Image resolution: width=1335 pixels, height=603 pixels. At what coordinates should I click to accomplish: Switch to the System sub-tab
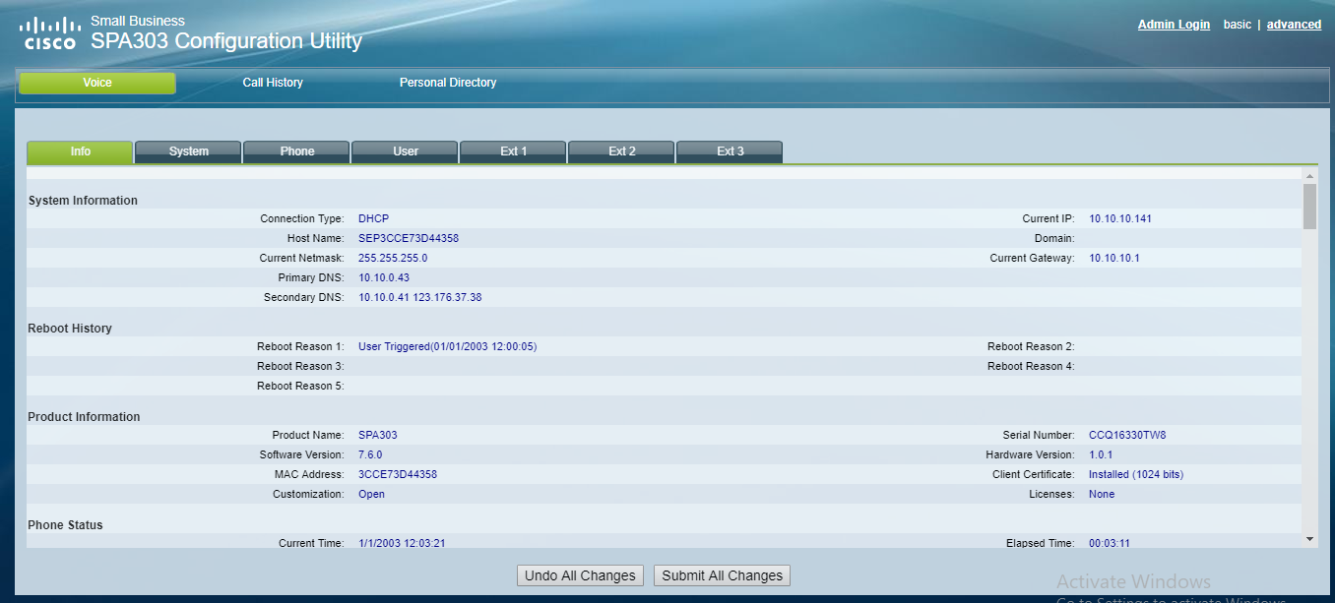188,151
